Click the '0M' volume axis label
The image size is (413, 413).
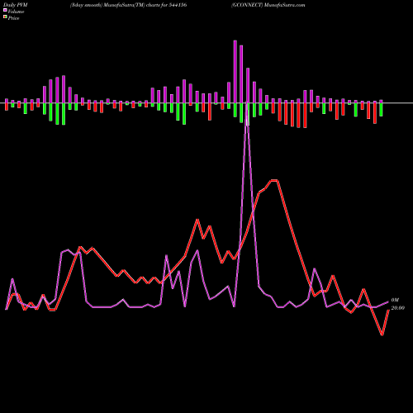(395, 300)
